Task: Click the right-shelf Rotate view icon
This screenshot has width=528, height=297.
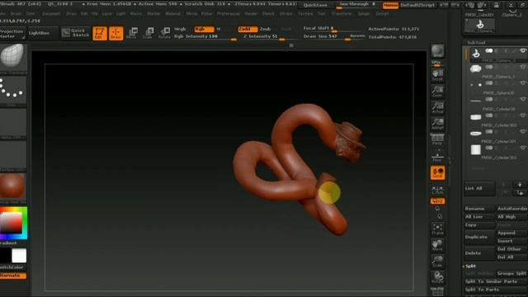Action: (x=438, y=277)
